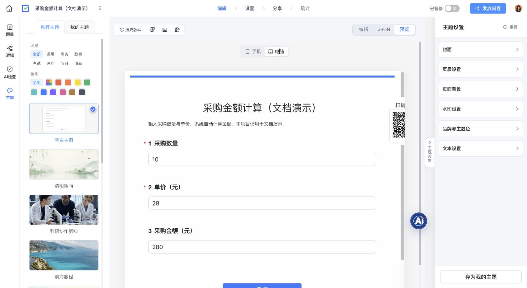Expand the 页面背景 section

pos(481,89)
